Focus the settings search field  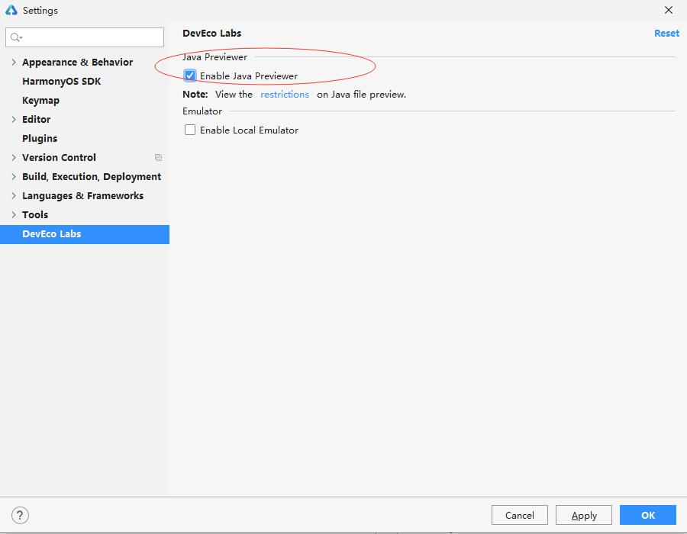85,37
